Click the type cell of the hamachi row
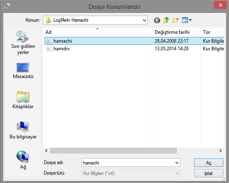This screenshot has height=183, width=229. pyautogui.click(x=213, y=41)
